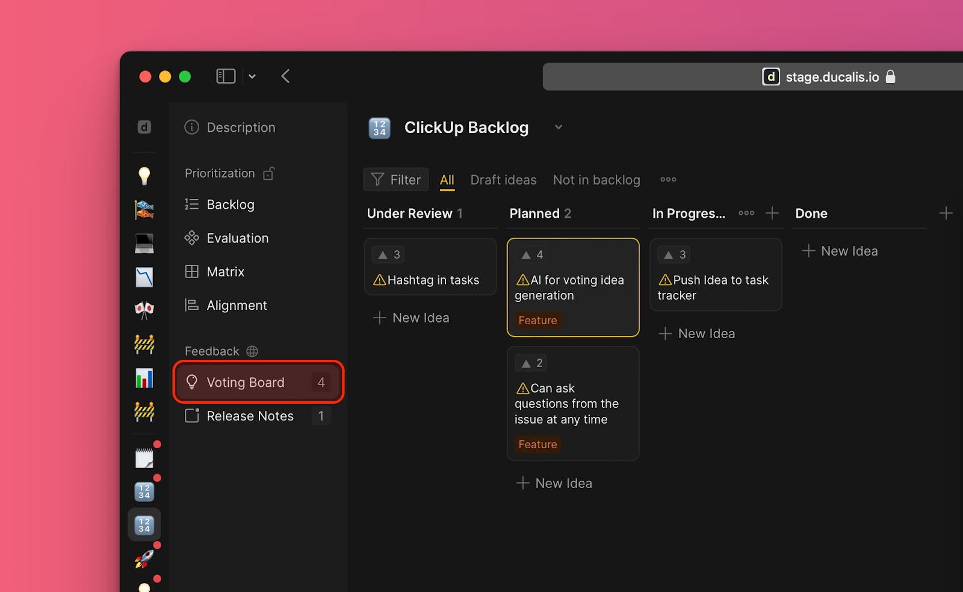
Task: Open the rocket board in sidebar
Action: 144,560
